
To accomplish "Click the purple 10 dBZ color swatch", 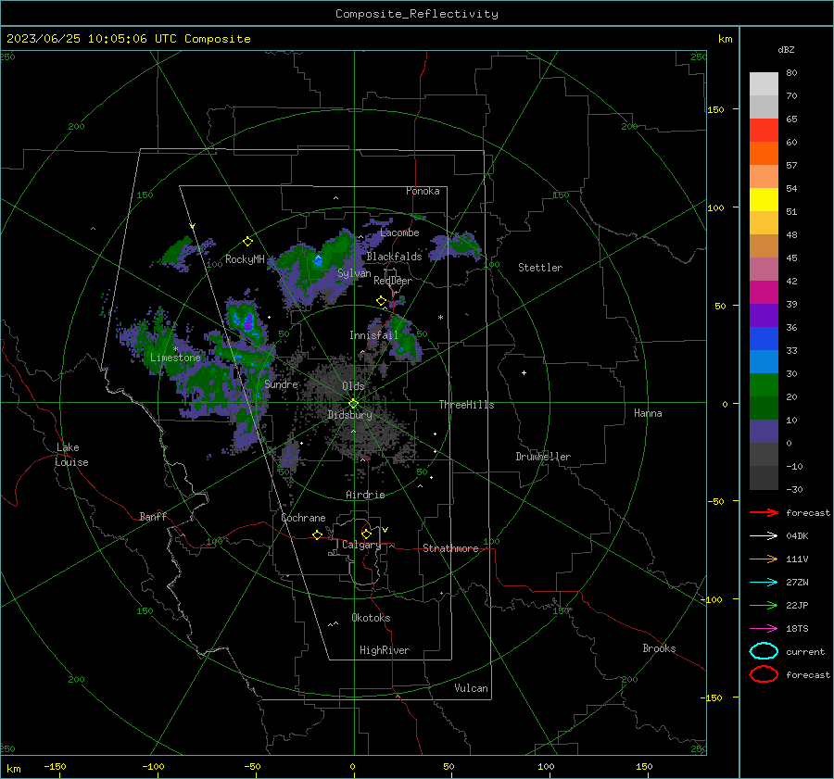I will pos(764,432).
